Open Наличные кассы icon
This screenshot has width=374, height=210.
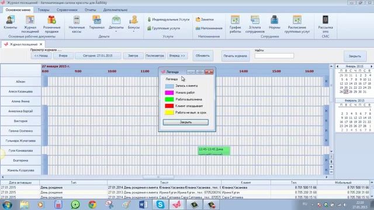coord(77,24)
